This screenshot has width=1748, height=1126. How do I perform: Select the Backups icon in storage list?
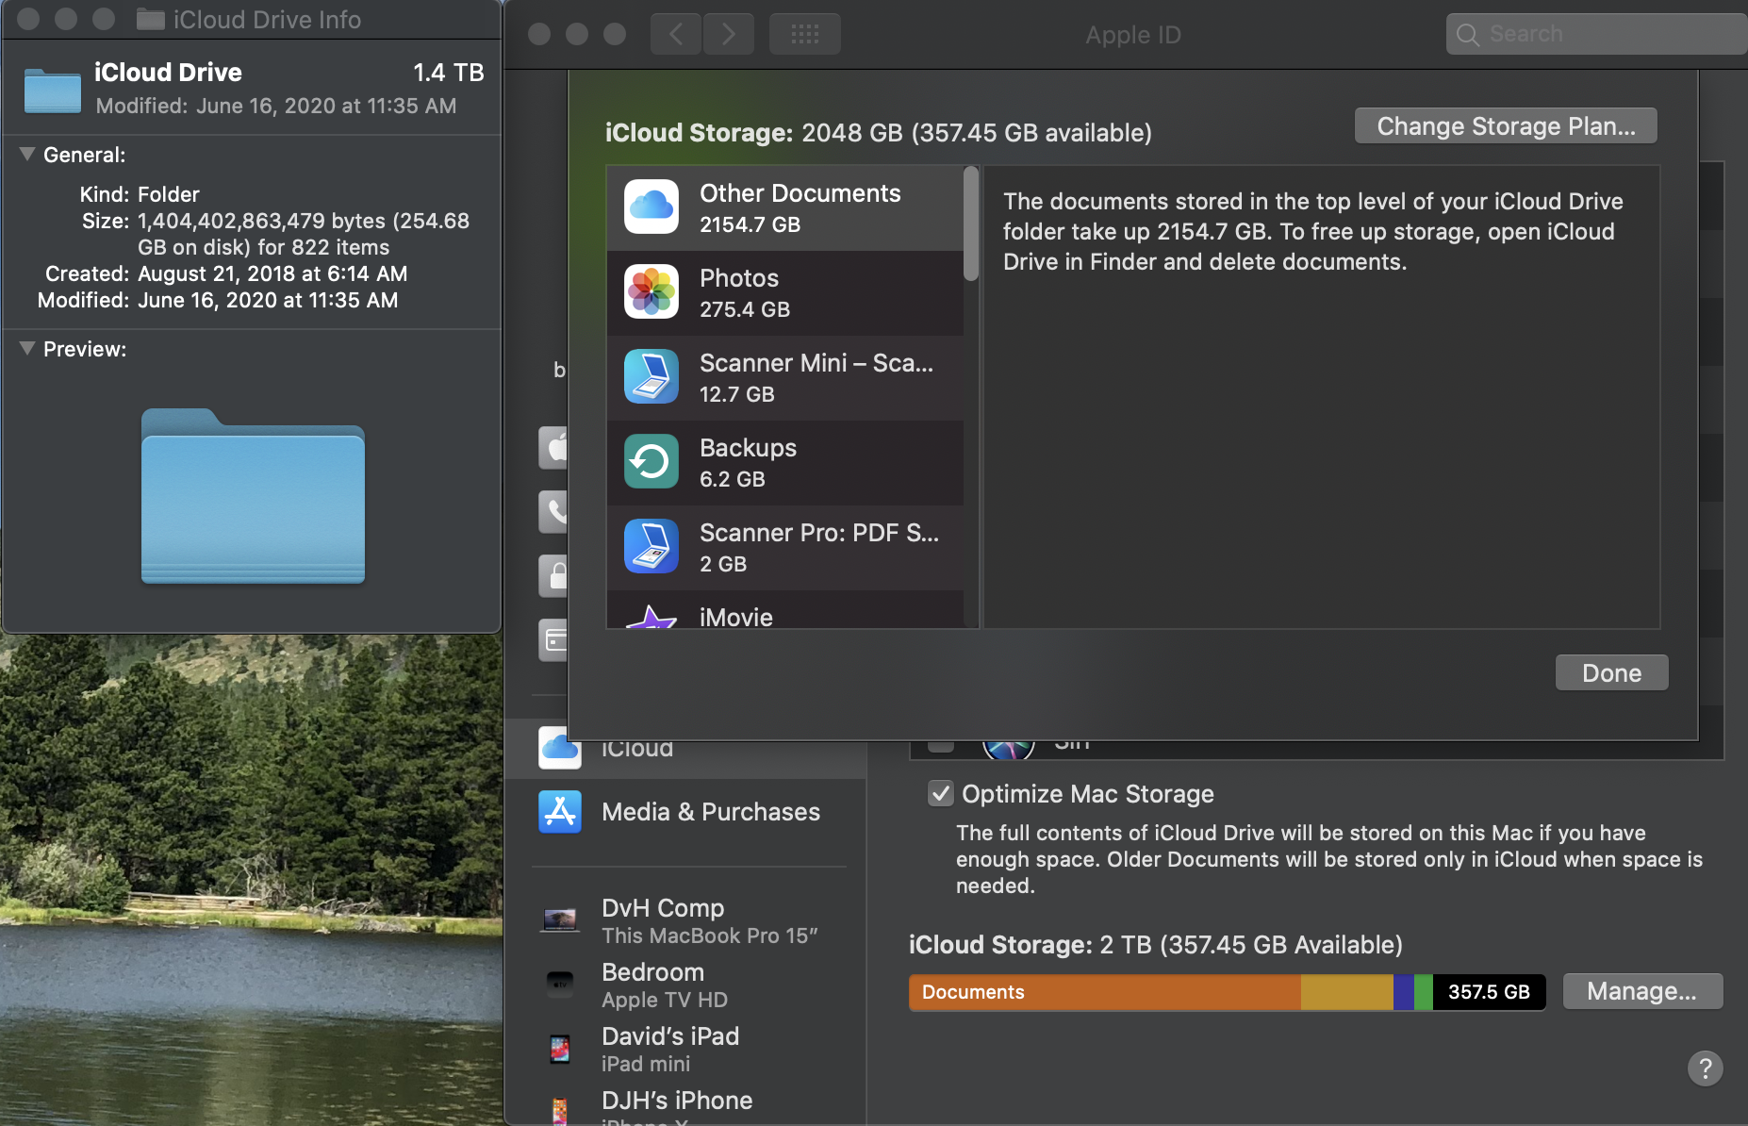point(651,462)
